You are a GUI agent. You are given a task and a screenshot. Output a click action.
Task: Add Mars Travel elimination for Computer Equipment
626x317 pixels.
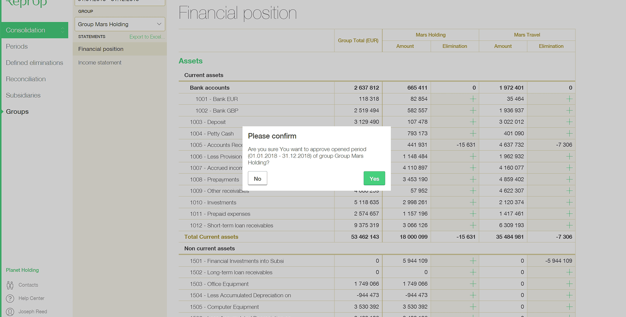(x=569, y=307)
